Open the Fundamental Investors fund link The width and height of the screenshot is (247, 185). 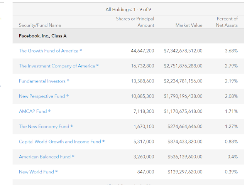coord(42,81)
